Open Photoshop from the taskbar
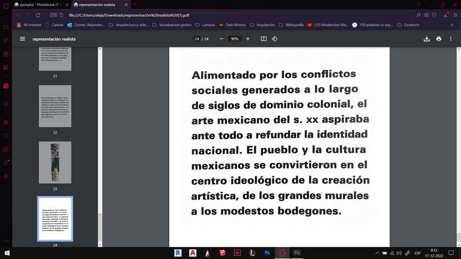 point(267,253)
